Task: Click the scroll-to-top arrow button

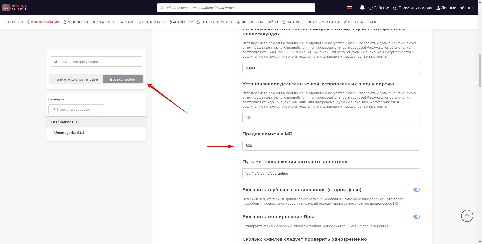Action: 467,216
